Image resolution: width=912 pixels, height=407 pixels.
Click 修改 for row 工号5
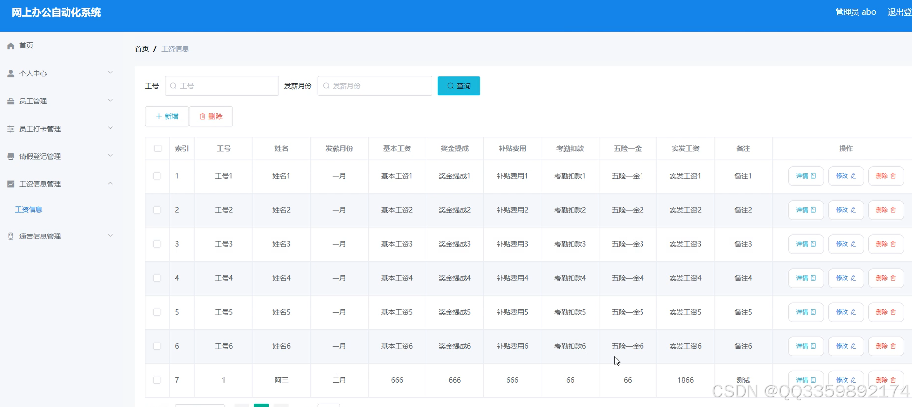coord(846,312)
